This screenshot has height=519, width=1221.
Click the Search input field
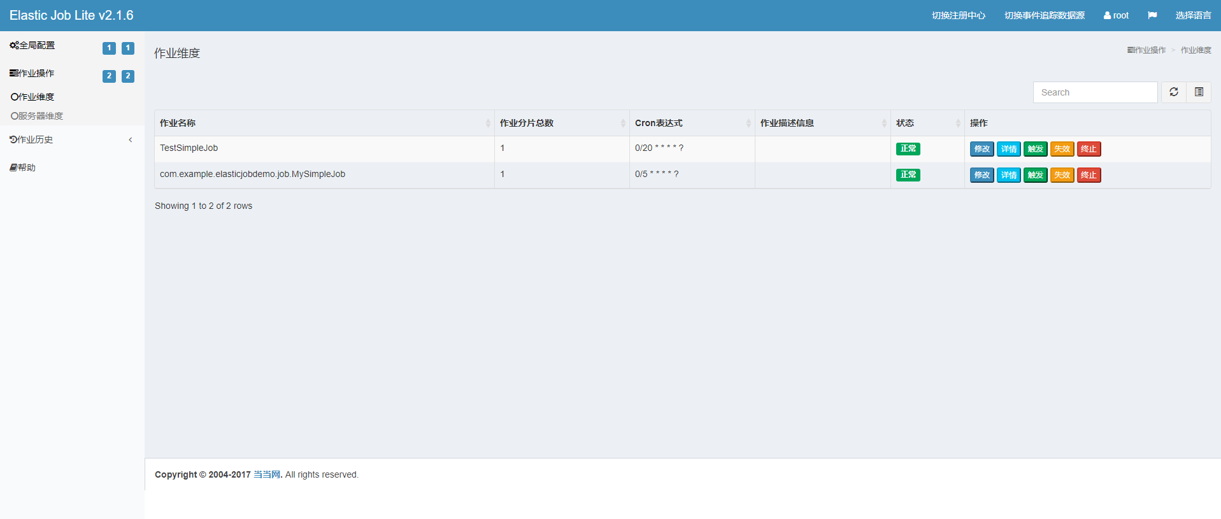(x=1094, y=92)
